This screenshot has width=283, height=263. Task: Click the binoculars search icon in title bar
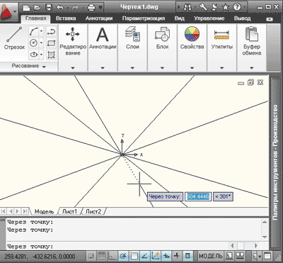(187, 7)
